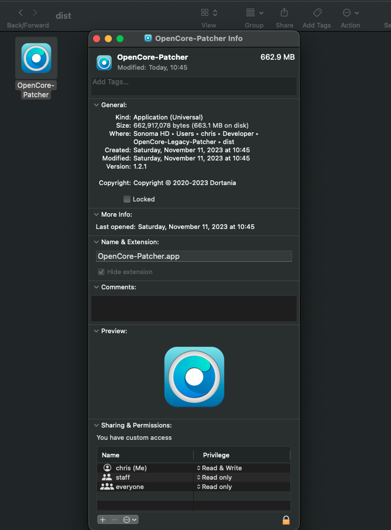Viewport: 391px width, 530px height.
Task: Click the Share toolbar icon
Action: [284, 13]
